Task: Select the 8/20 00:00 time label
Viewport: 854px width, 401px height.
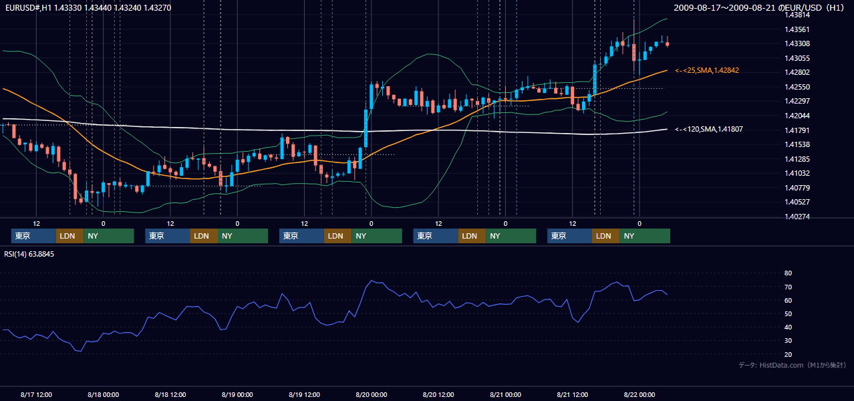Action: pyautogui.click(x=372, y=395)
